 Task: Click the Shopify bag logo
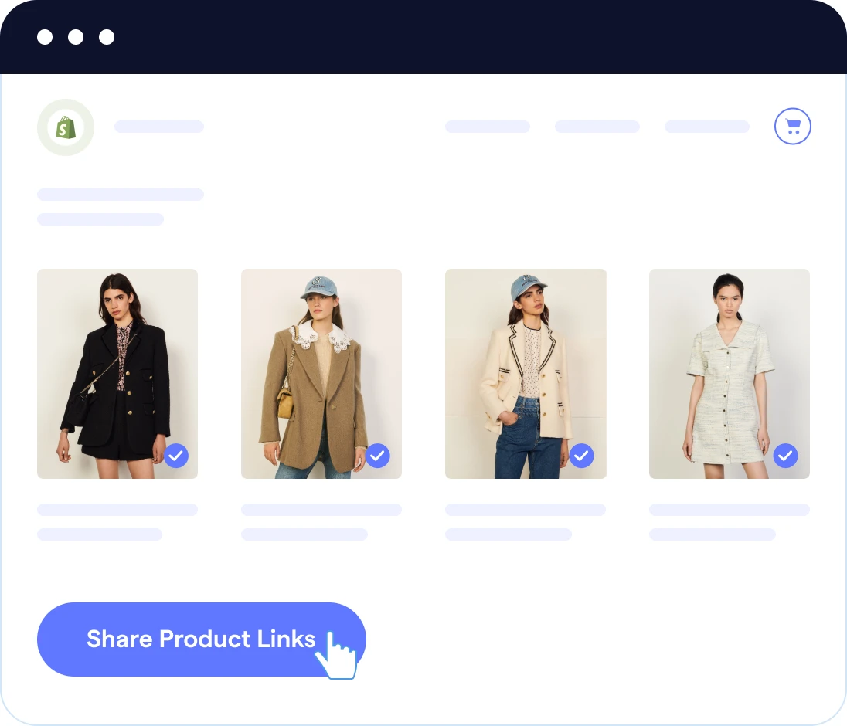(x=66, y=127)
